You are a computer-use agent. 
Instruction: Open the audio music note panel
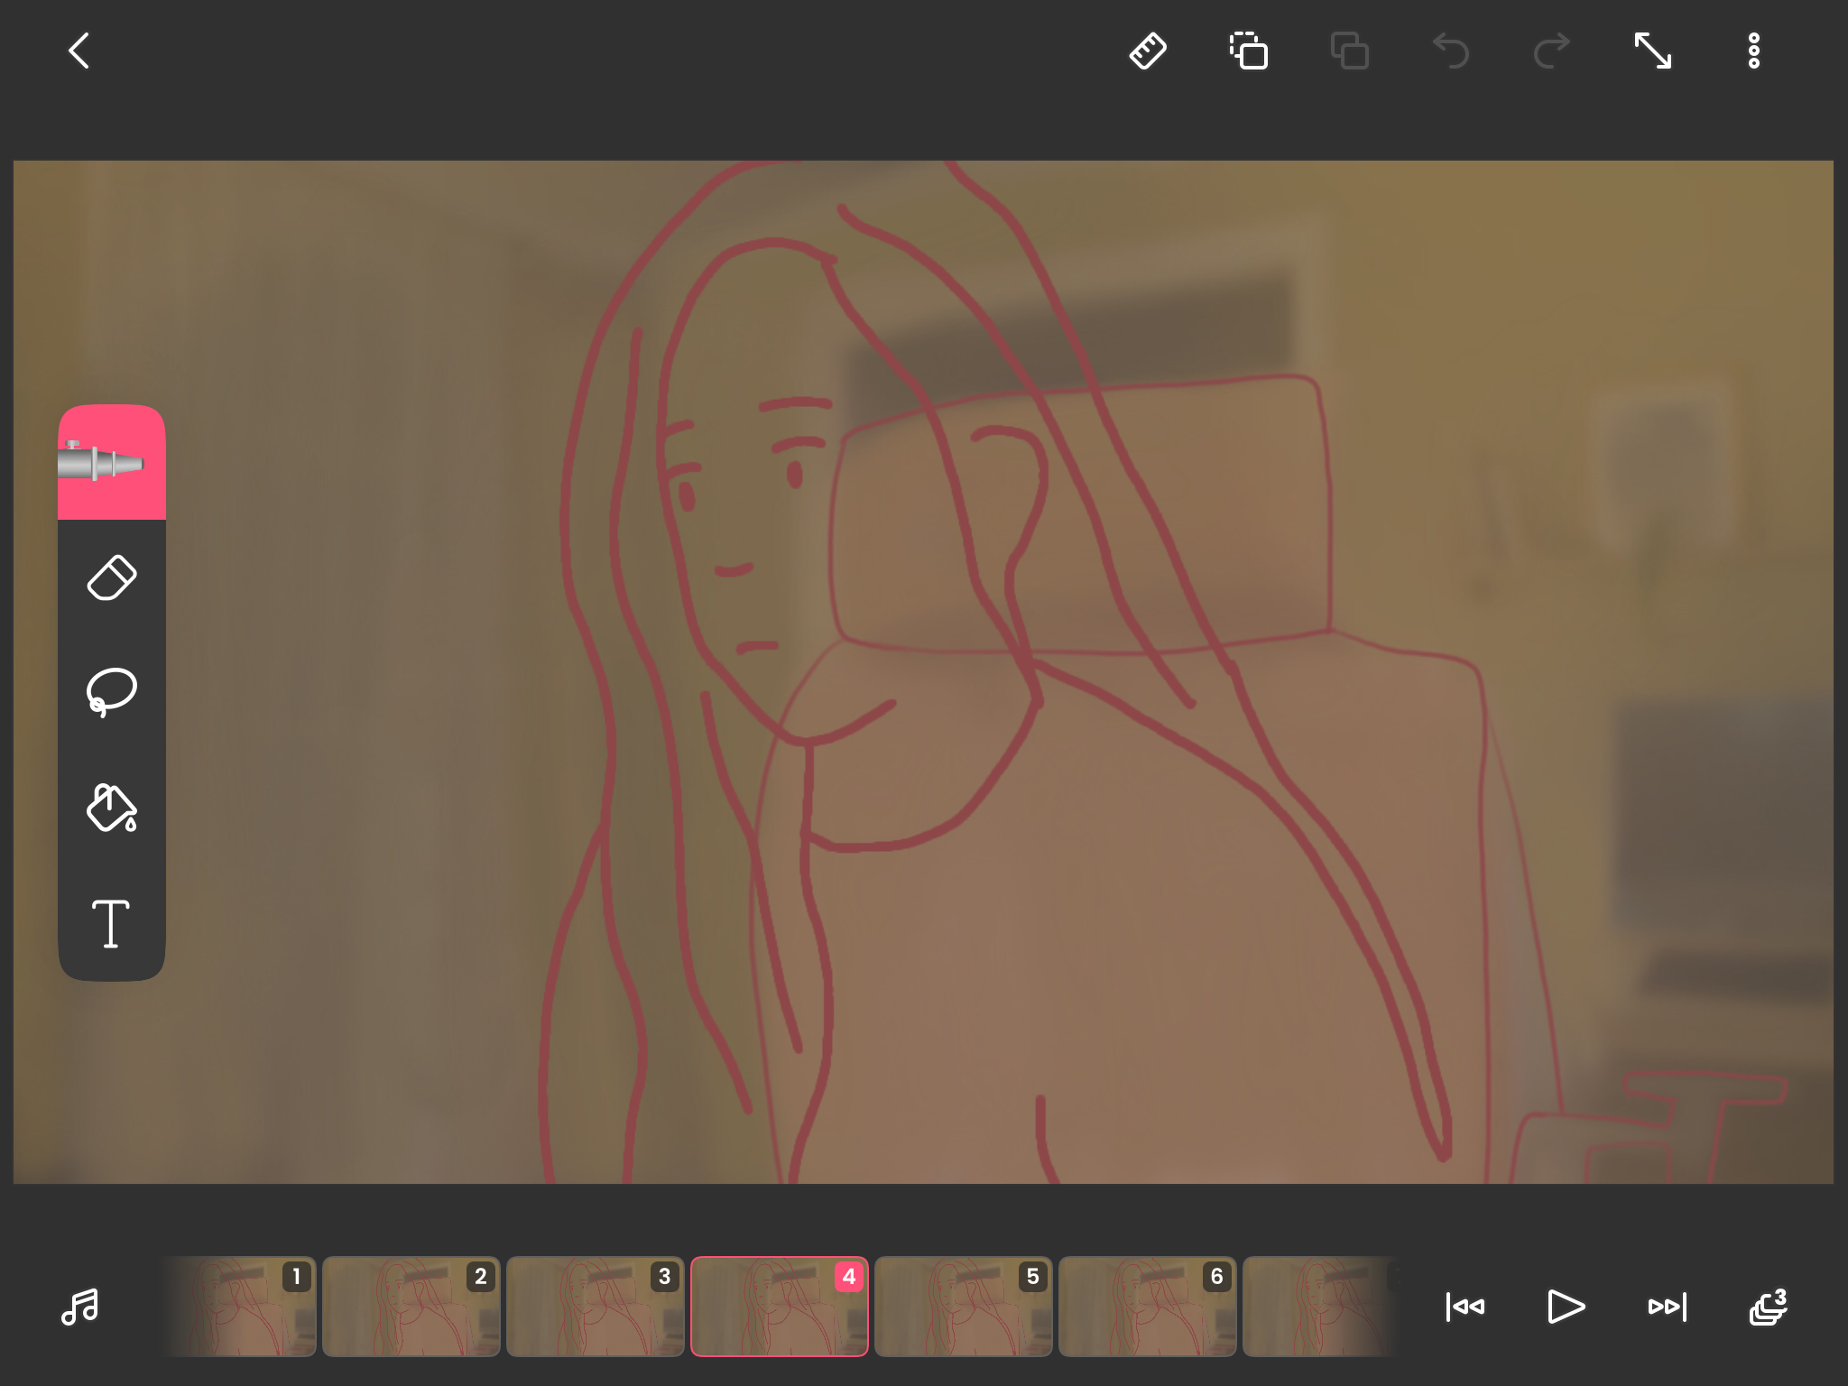79,1307
